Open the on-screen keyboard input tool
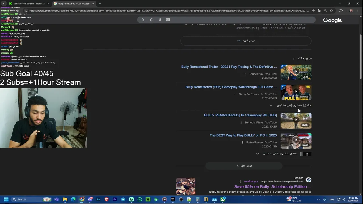Viewport: 363px width, 204px height. [168, 20]
